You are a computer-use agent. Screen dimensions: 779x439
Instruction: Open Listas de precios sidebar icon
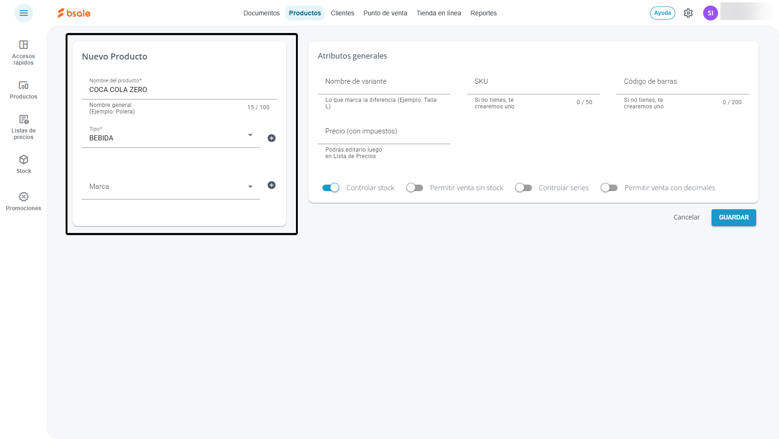[23, 127]
